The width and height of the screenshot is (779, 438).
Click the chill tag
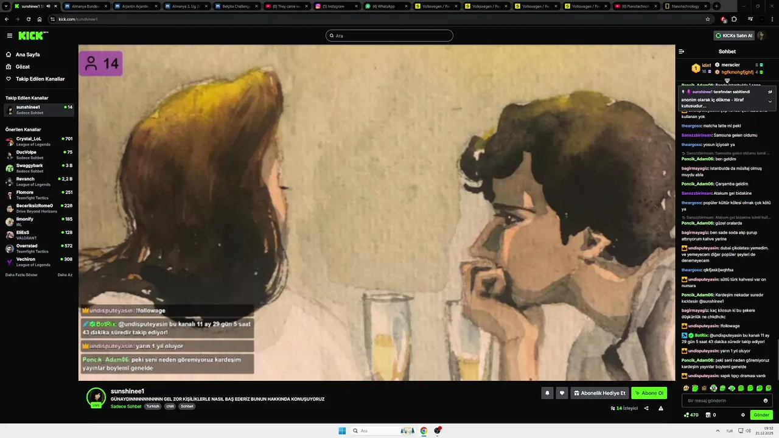click(x=170, y=406)
